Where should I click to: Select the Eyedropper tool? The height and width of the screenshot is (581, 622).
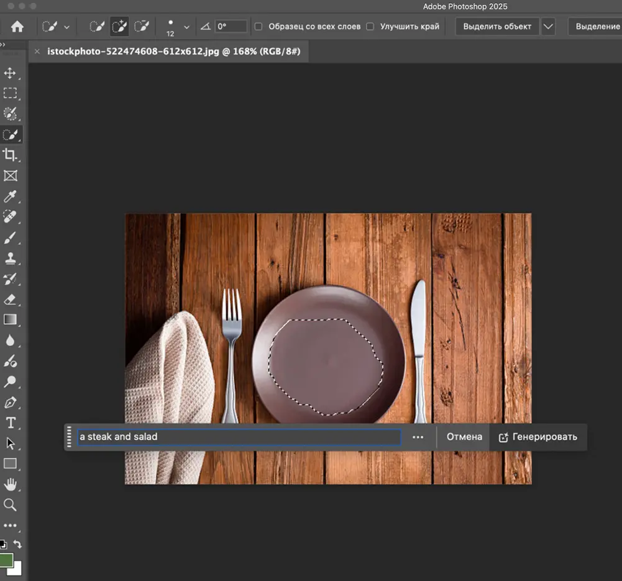point(10,197)
